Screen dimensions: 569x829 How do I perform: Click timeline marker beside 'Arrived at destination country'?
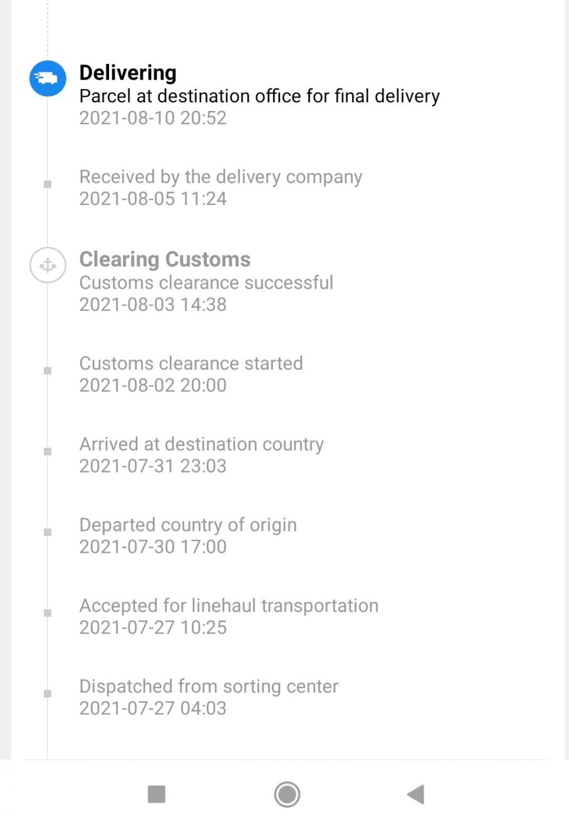(48, 451)
